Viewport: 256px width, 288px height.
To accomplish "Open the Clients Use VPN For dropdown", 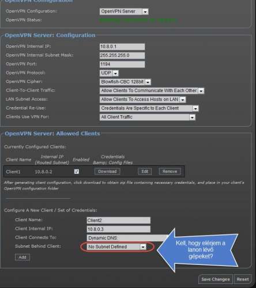I will 148,117.
